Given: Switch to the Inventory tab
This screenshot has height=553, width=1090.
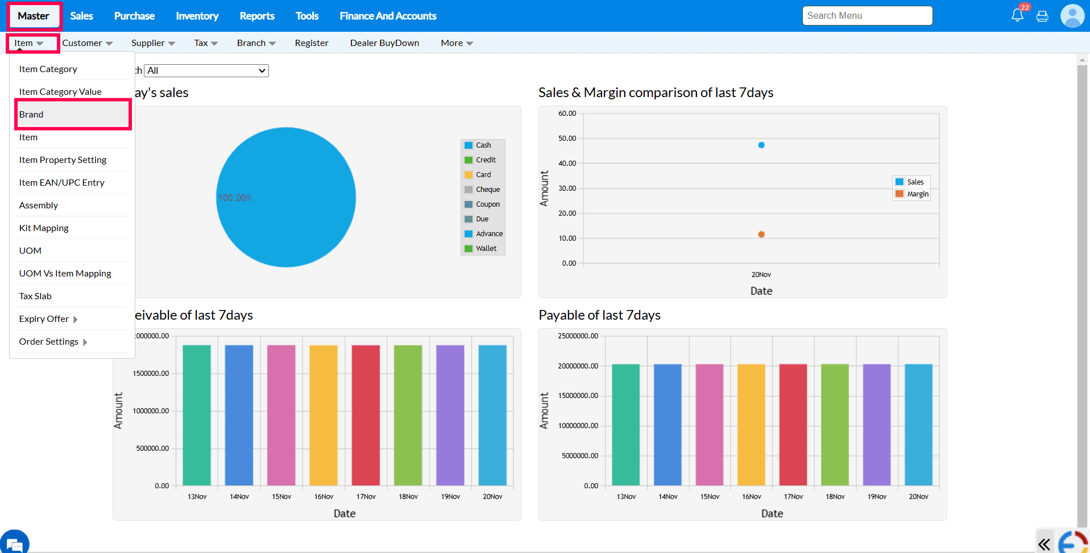Looking at the screenshot, I should (197, 16).
